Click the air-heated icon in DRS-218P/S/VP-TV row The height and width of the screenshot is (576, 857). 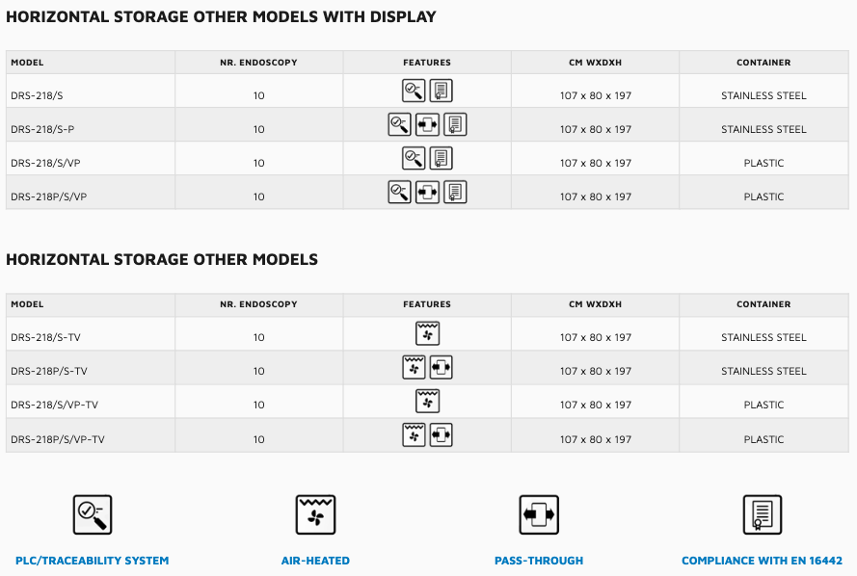coord(414,435)
